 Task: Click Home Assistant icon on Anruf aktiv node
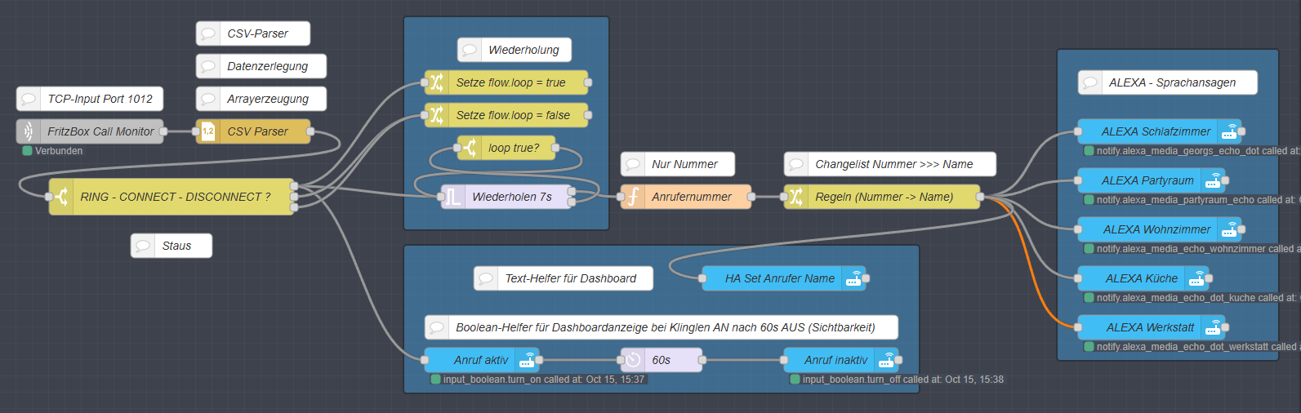click(527, 360)
